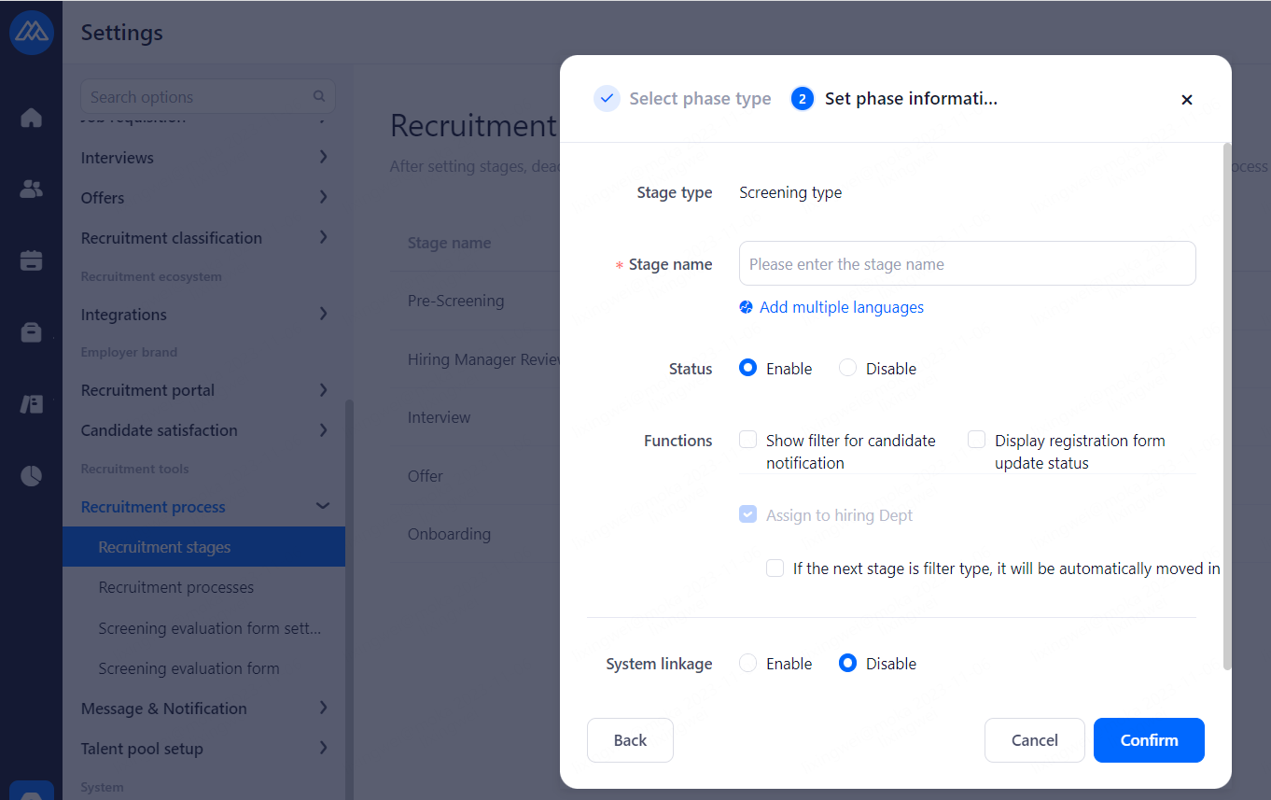Screen dimensions: 1271x800
Task: Check Show filter for candidate notification
Action: tap(747, 440)
